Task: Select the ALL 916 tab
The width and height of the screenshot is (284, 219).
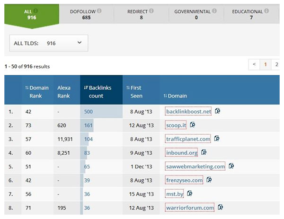Action: pyautogui.click(x=32, y=15)
